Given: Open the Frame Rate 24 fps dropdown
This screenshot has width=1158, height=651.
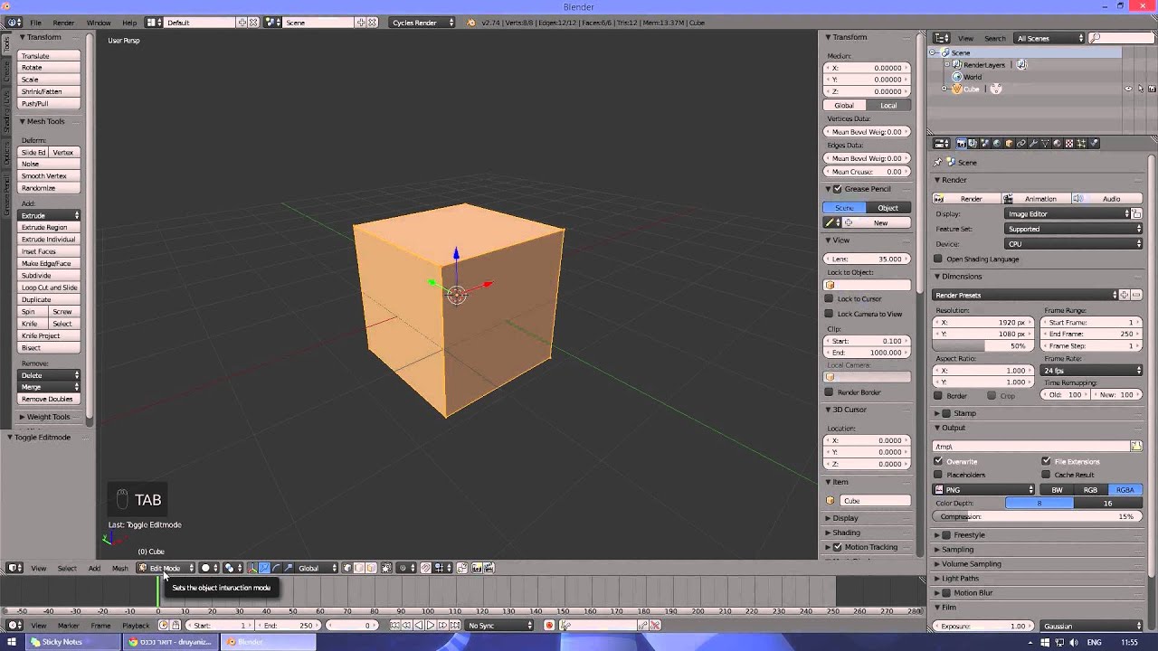Looking at the screenshot, I should point(1092,371).
